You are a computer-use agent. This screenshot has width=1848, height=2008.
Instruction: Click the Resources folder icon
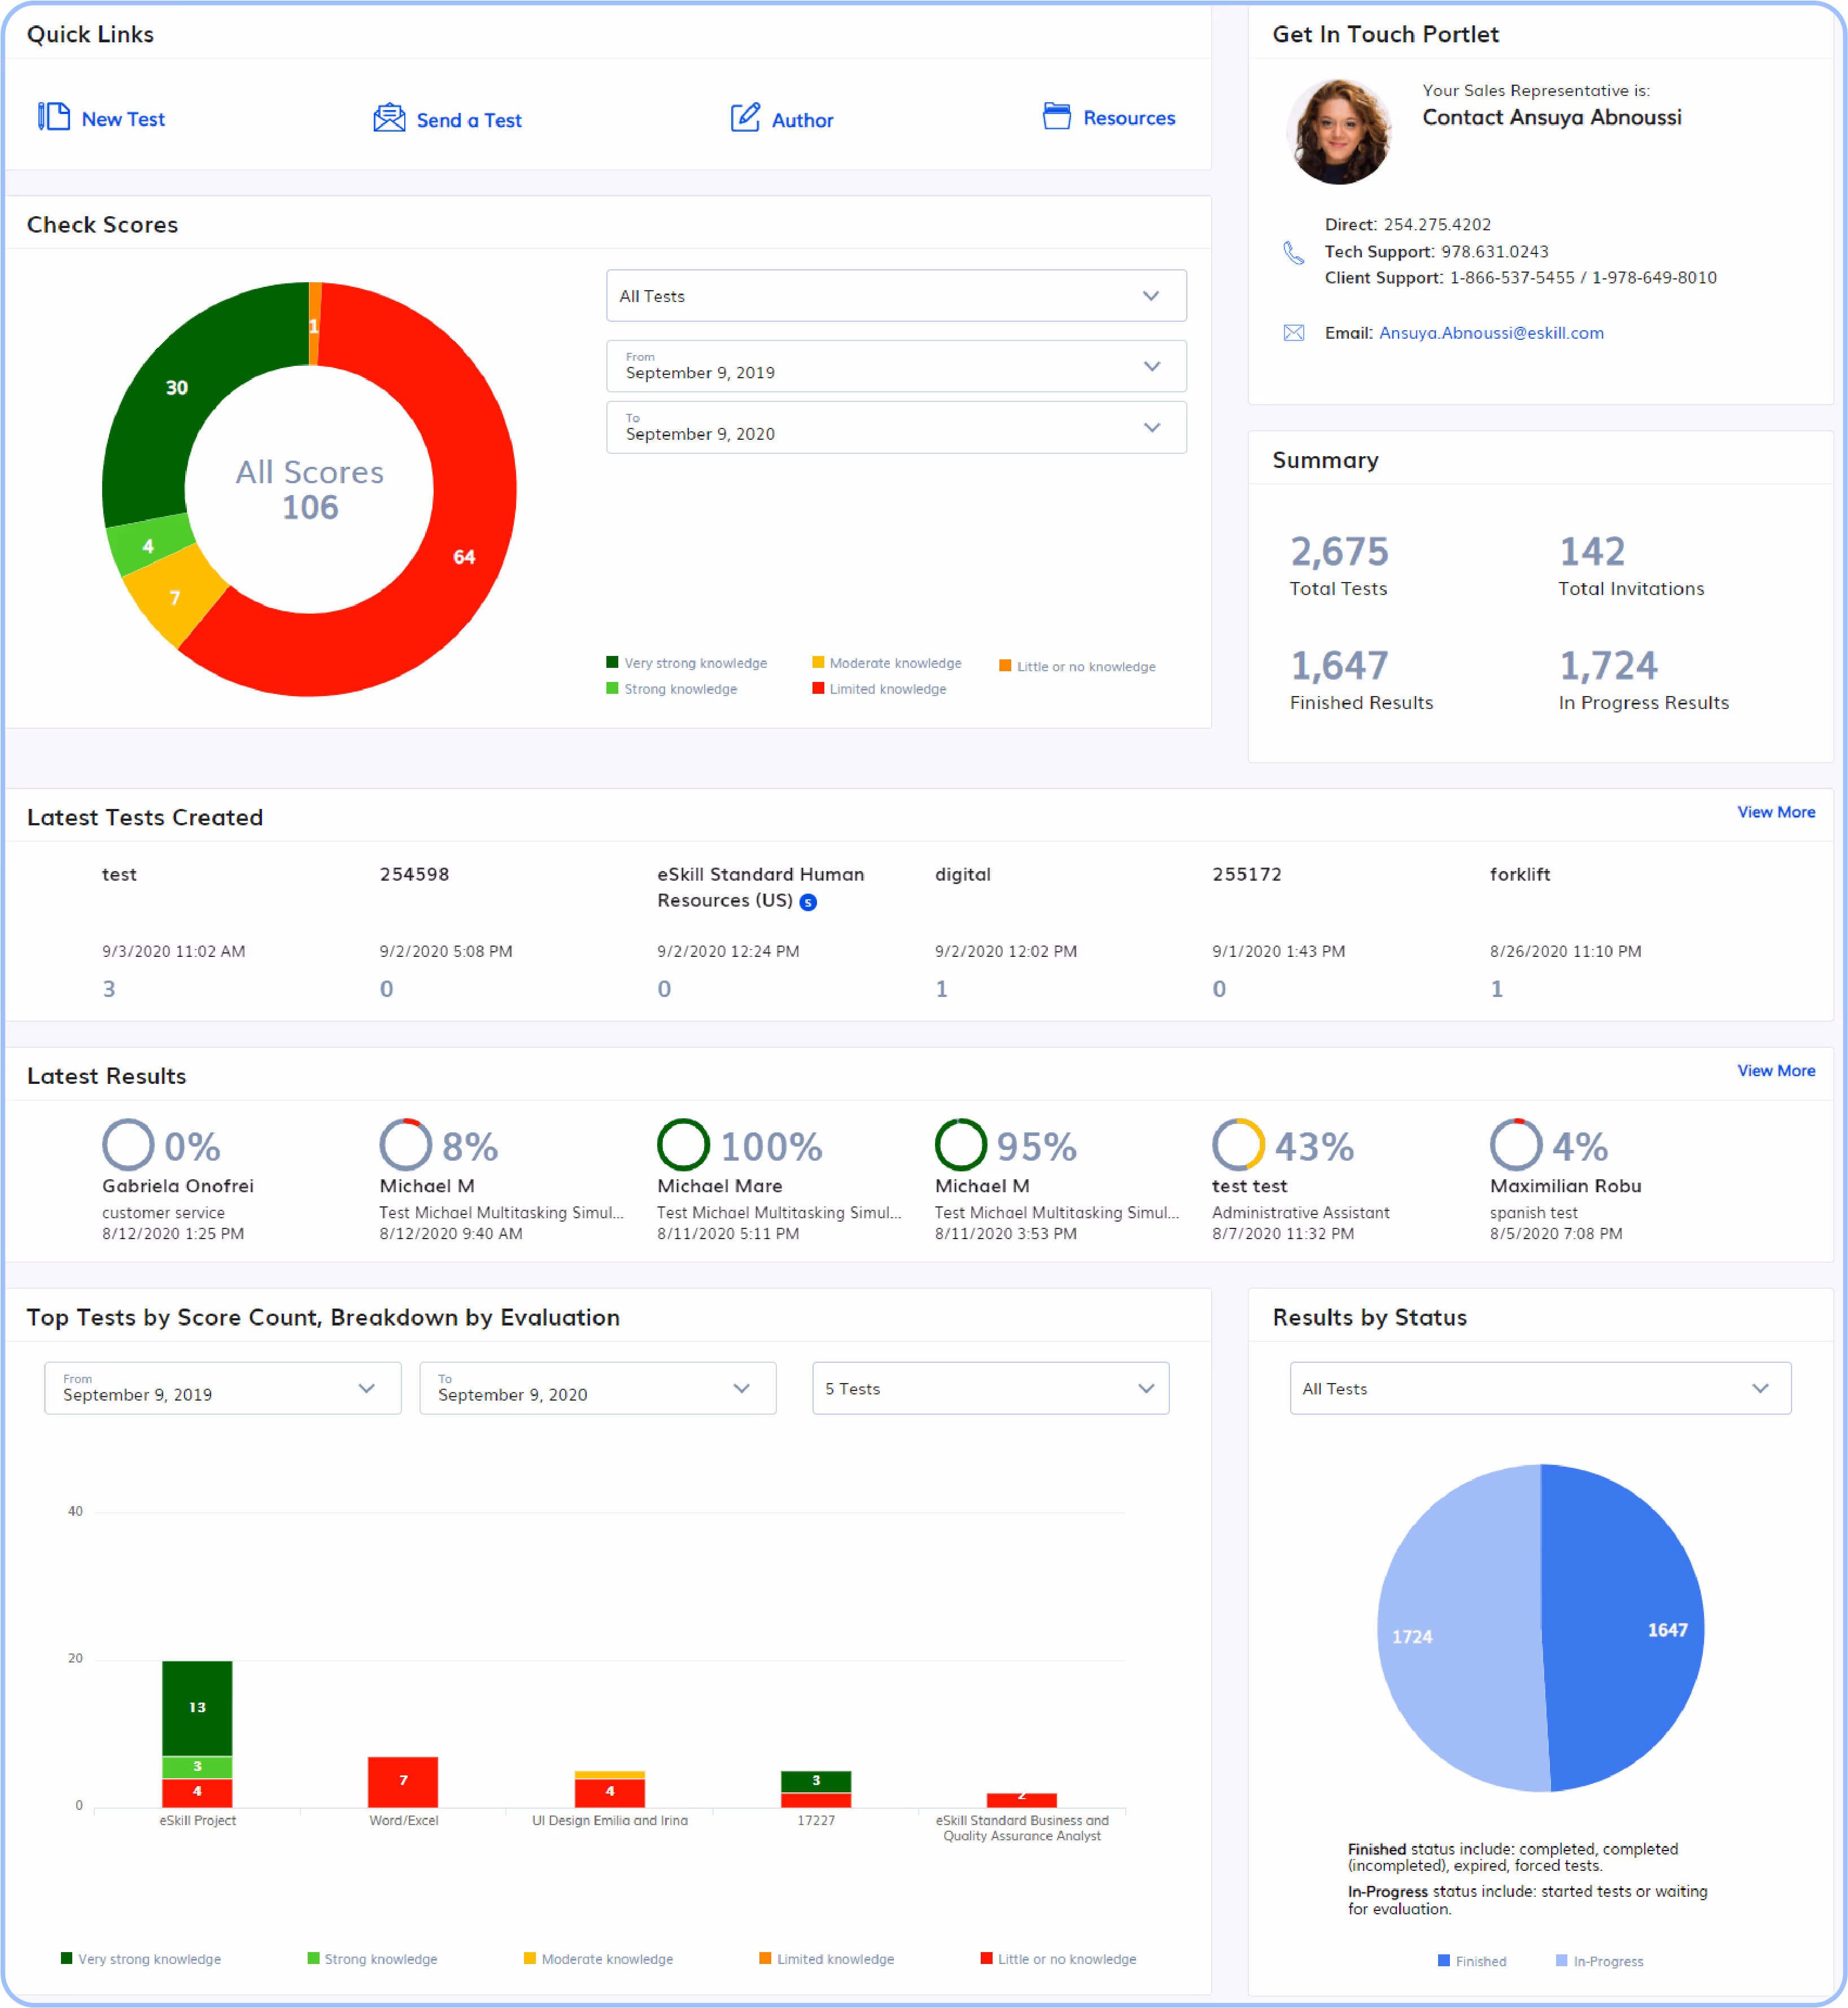pyautogui.click(x=1056, y=116)
